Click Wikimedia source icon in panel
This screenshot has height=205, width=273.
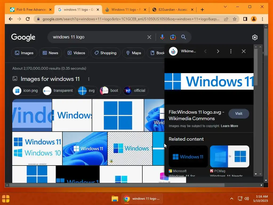click(173, 51)
